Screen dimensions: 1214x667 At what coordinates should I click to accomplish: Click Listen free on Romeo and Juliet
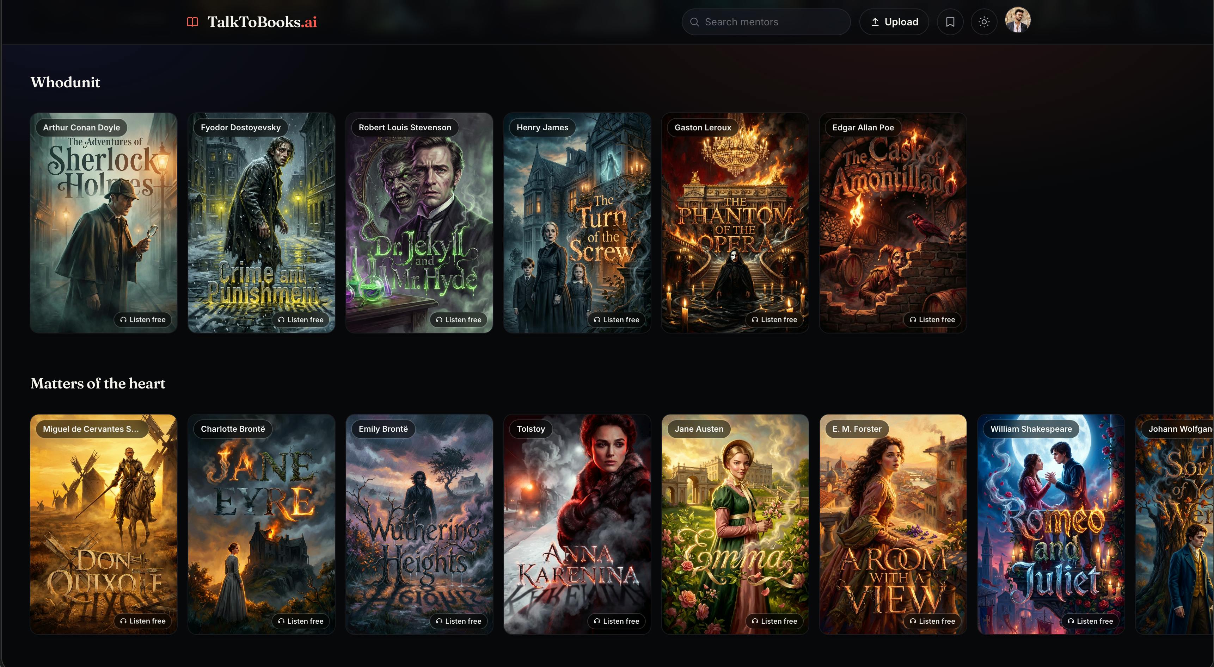[1090, 621]
